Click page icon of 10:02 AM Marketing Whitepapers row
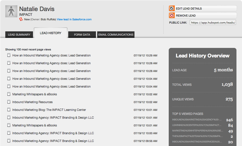The image size is (242, 146). [x=9, y=94]
